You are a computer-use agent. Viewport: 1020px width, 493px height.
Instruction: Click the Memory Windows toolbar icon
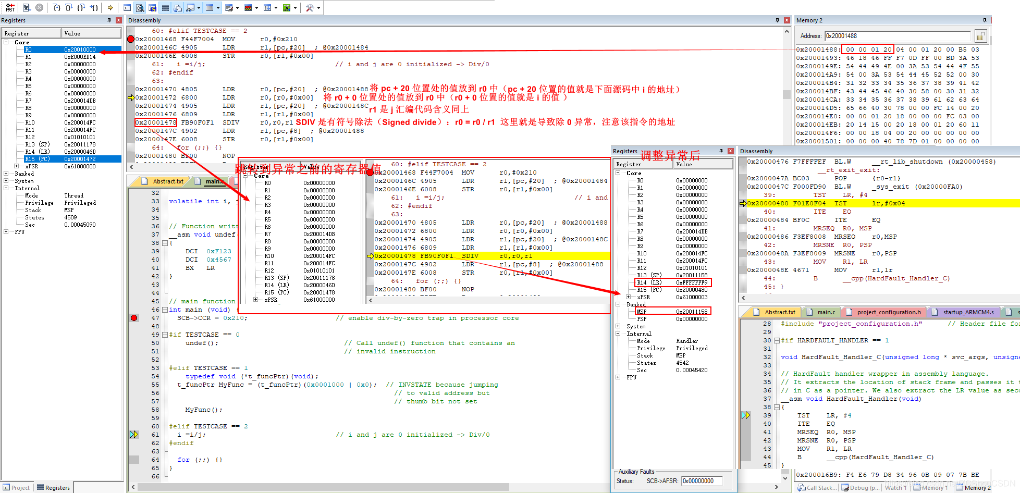pyautogui.click(x=210, y=8)
